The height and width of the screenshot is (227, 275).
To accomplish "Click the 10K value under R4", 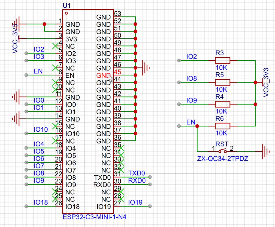I will click(221, 111).
